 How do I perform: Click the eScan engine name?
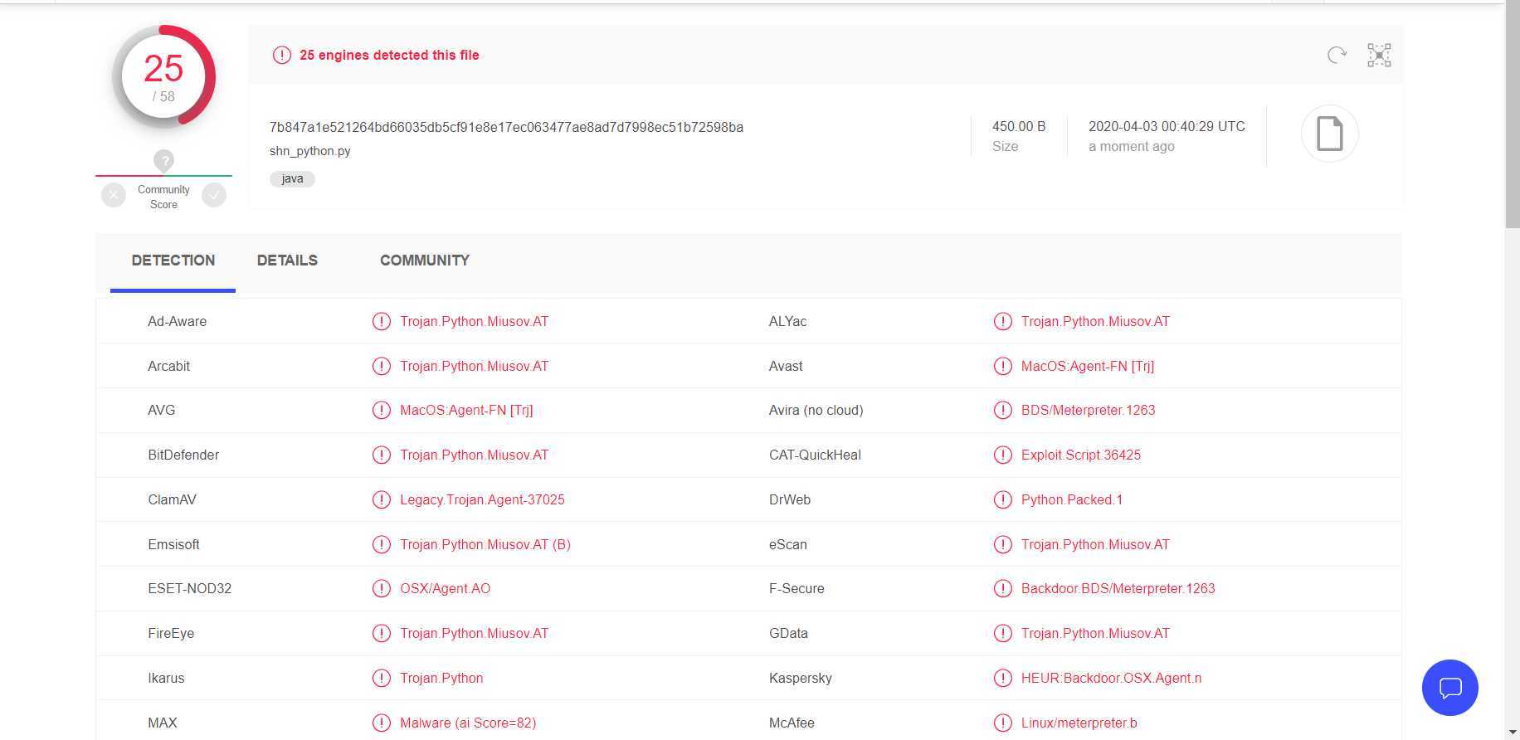click(787, 544)
